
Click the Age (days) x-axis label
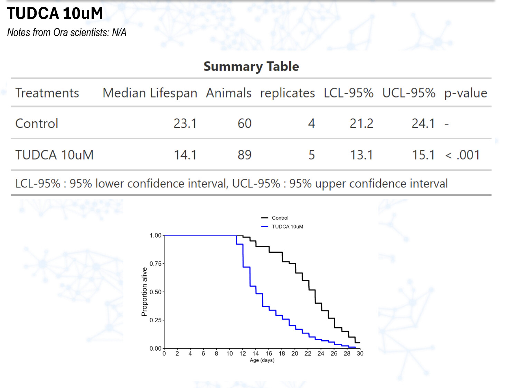(262, 360)
